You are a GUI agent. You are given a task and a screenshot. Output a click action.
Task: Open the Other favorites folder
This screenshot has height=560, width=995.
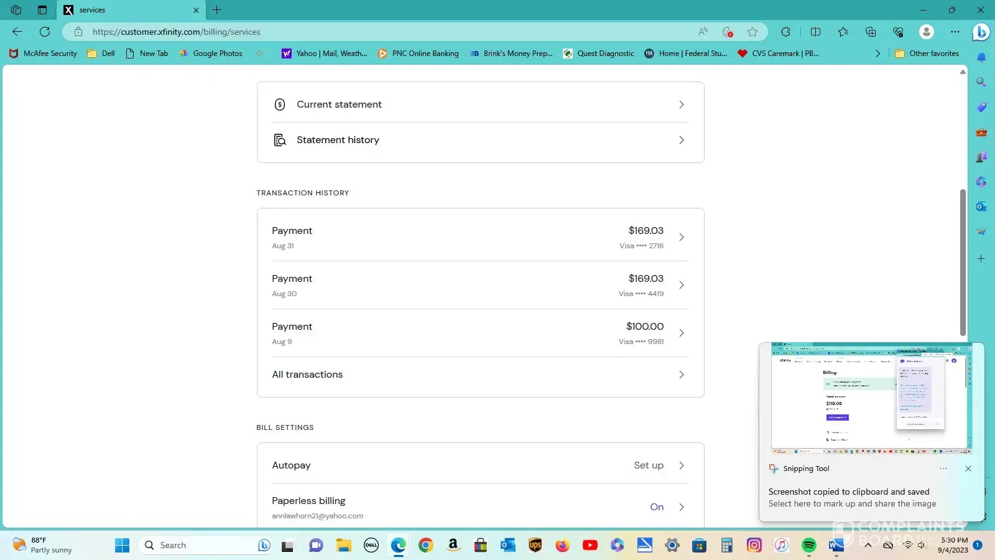point(927,54)
